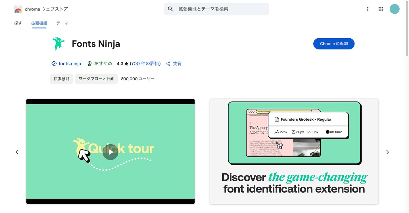Click the verified publisher badge icon
This screenshot has height=213, width=409.
coord(54,64)
